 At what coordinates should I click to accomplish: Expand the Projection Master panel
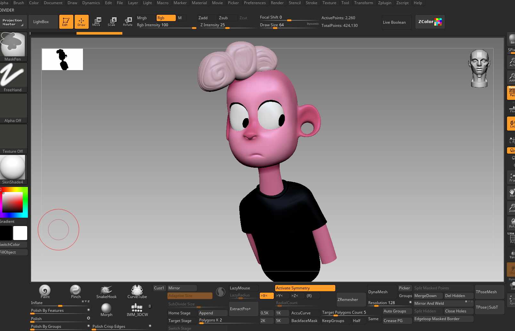click(13, 22)
